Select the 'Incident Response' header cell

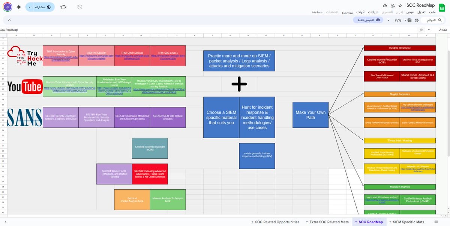tap(400, 48)
